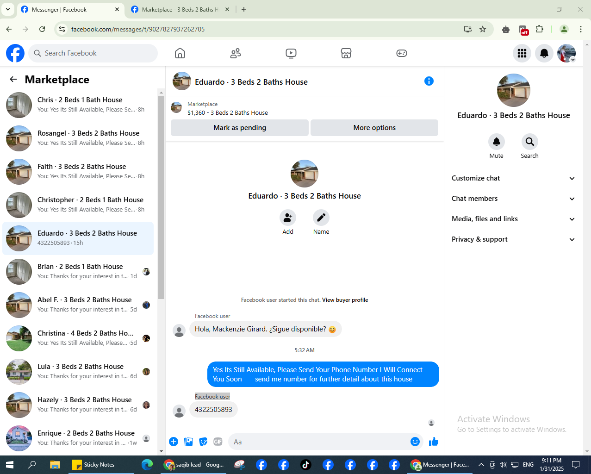The image size is (591, 474).
Task: Click the conversation information icon
Action: (429, 81)
